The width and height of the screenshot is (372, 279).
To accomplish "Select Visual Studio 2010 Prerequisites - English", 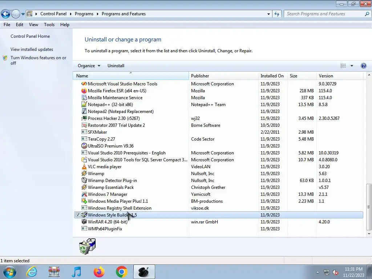I will pos(218,153).
